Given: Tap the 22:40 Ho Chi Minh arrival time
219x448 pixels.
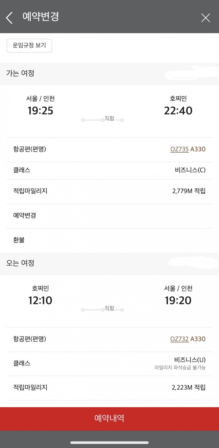Looking at the screenshot, I should [178, 111].
